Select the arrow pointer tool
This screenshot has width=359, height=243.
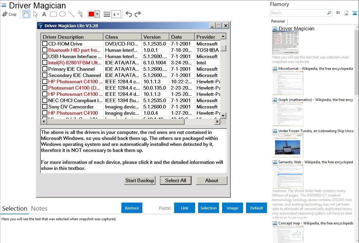[x=35, y=14]
